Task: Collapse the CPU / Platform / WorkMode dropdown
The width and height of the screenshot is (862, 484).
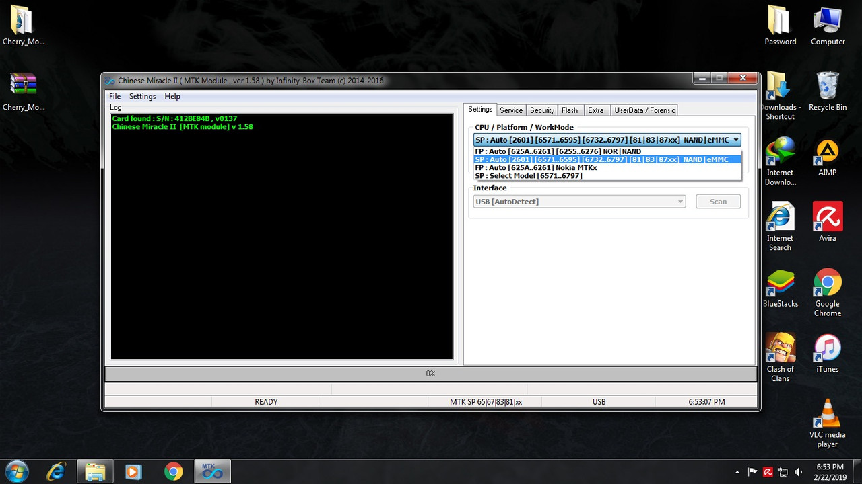Action: pos(736,140)
